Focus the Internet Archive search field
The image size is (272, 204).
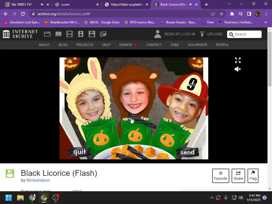click(244, 34)
